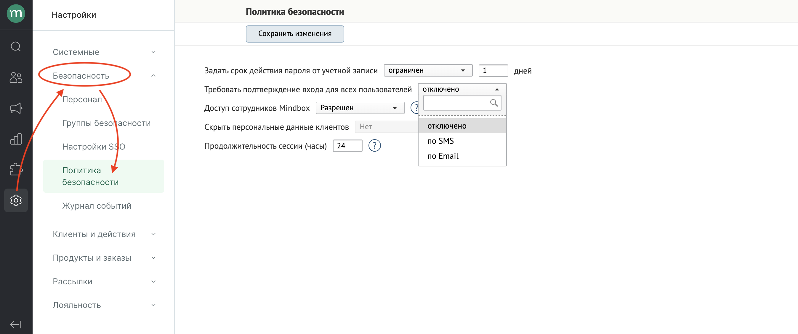The image size is (798, 334).
Task: Open Настройки SSO page
Action: tap(94, 146)
